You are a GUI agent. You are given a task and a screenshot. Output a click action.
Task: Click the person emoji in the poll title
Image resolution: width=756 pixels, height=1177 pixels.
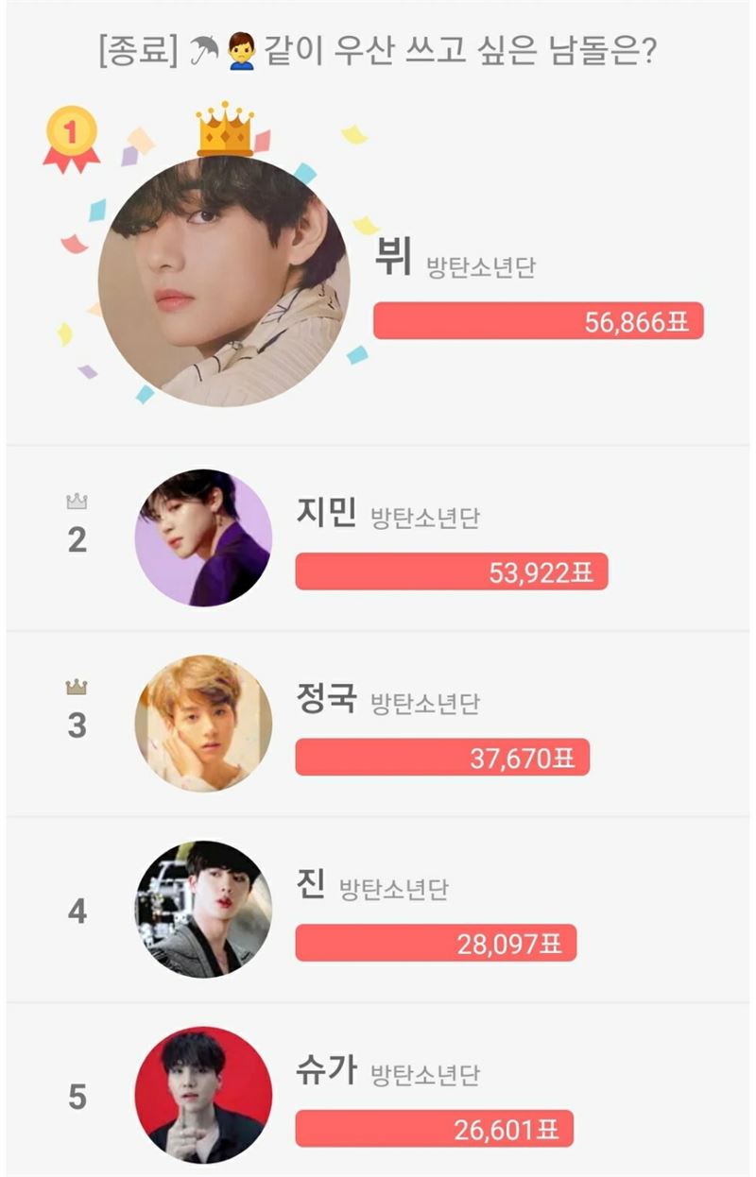point(241,51)
